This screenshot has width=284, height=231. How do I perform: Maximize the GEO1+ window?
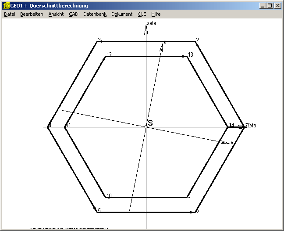click(270, 6)
